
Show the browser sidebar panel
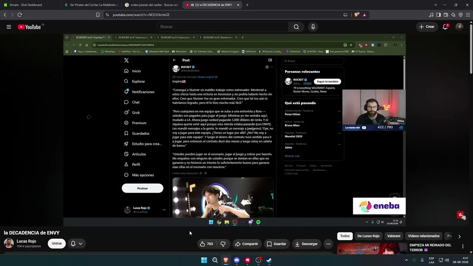coord(438,15)
